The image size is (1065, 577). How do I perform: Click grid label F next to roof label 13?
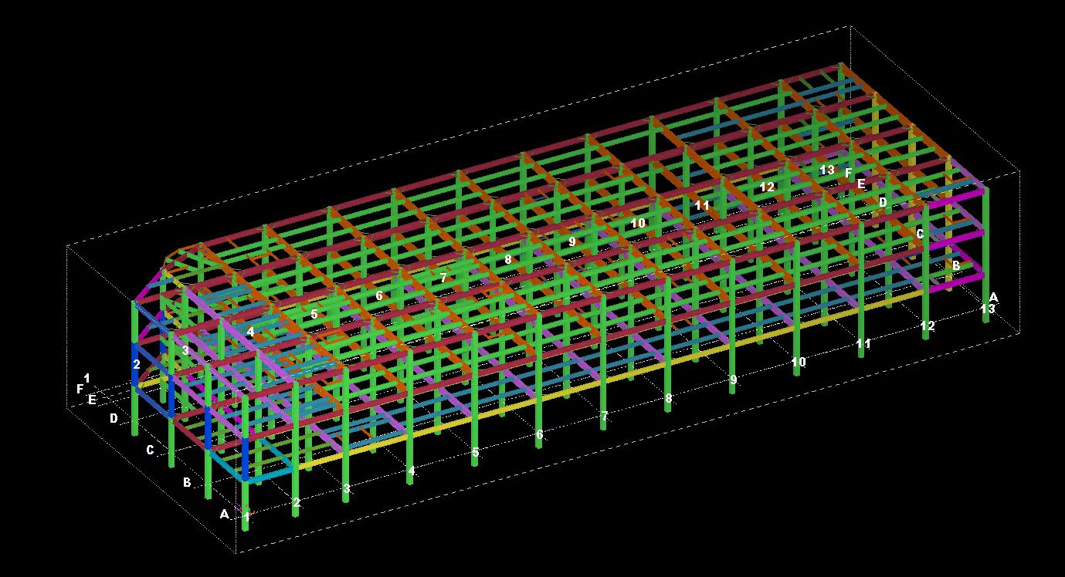pos(848,173)
